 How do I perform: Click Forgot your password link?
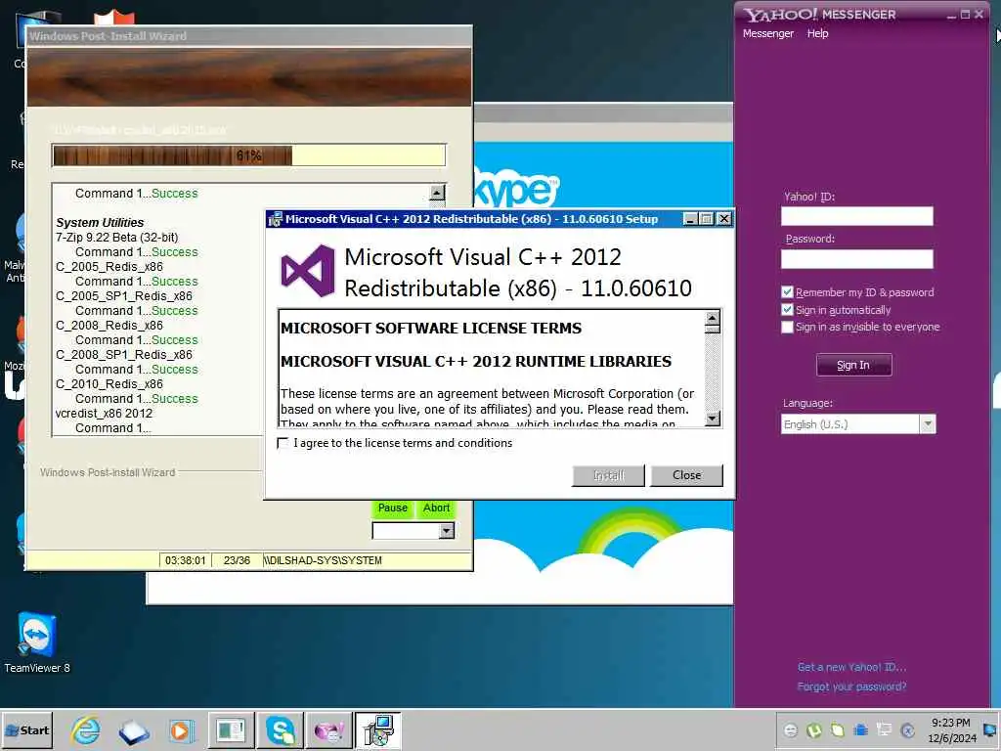pos(851,686)
